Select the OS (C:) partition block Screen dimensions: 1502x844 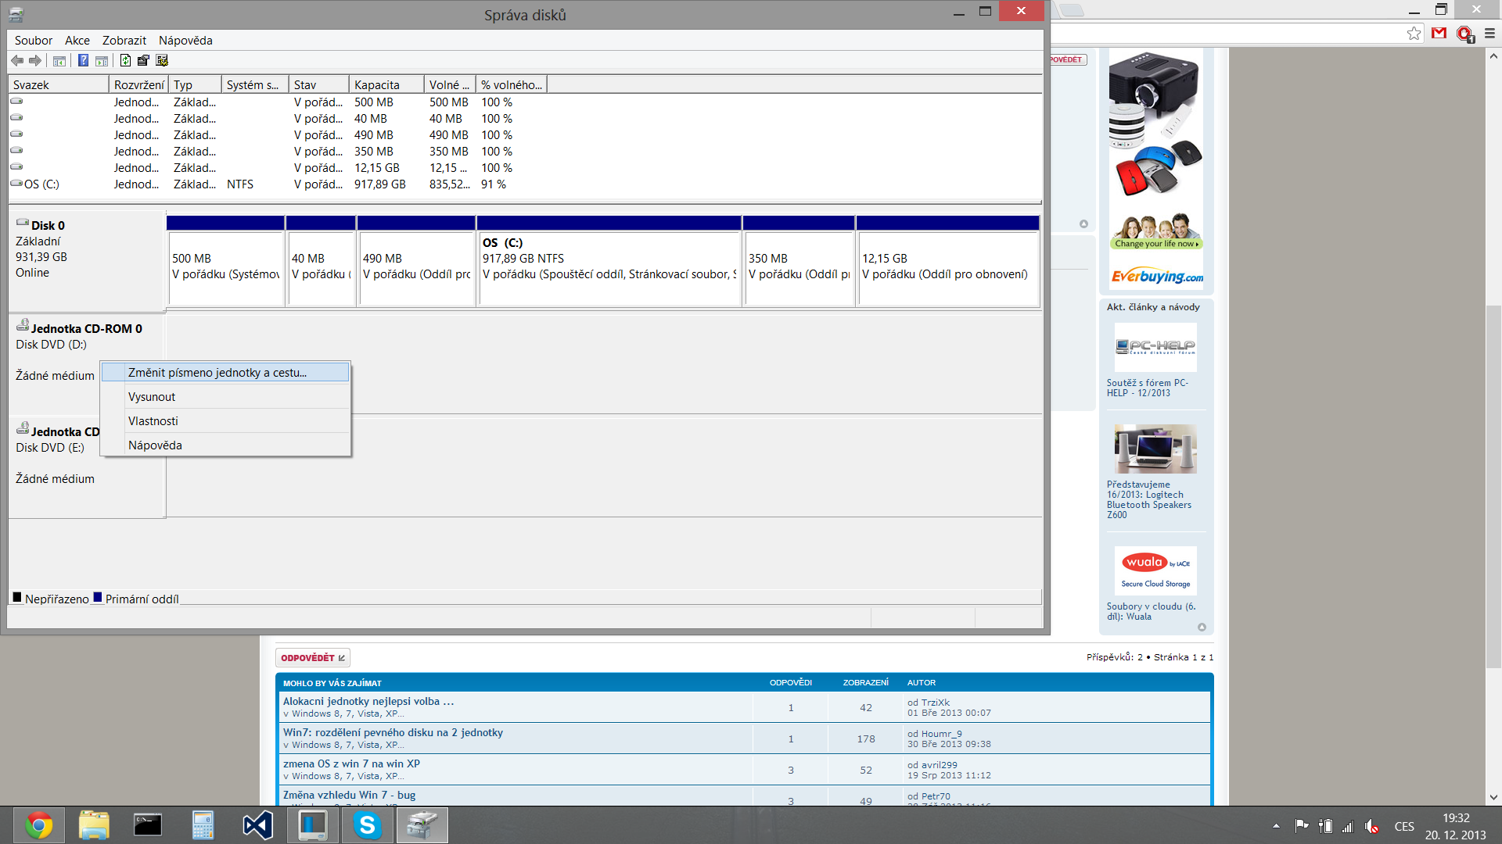click(x=609, y=266)
